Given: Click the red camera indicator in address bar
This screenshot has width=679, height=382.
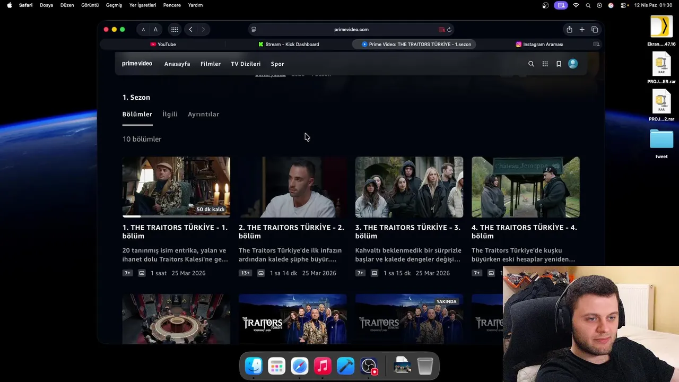Looking at the screenshot, I should coord(441,30).
